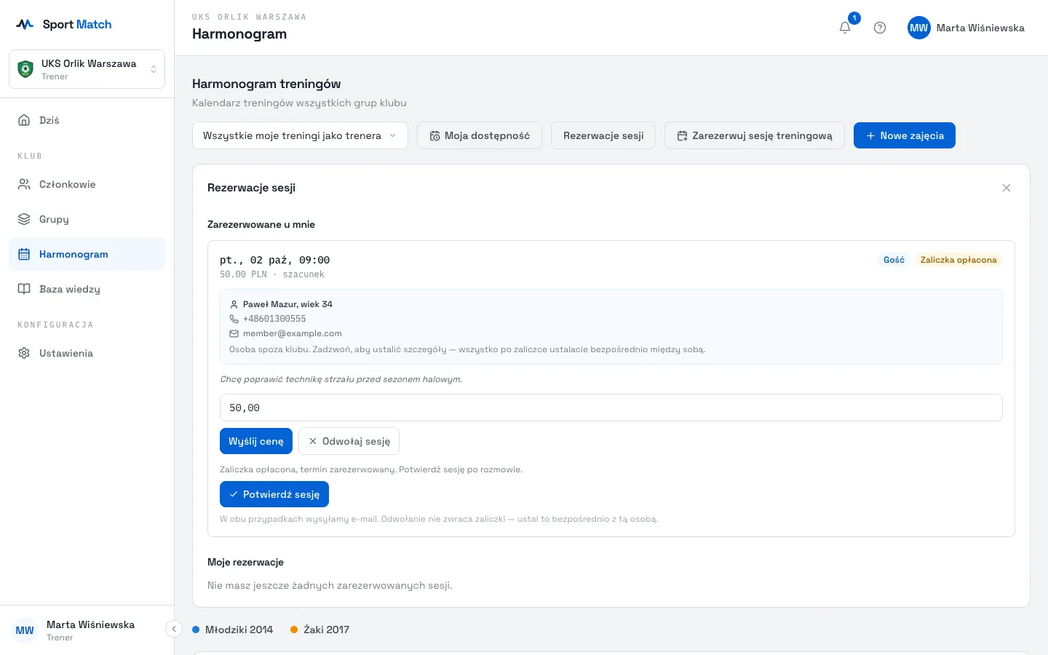Click the session date pt., 02 paź, 09:00

tap(275, 260)
